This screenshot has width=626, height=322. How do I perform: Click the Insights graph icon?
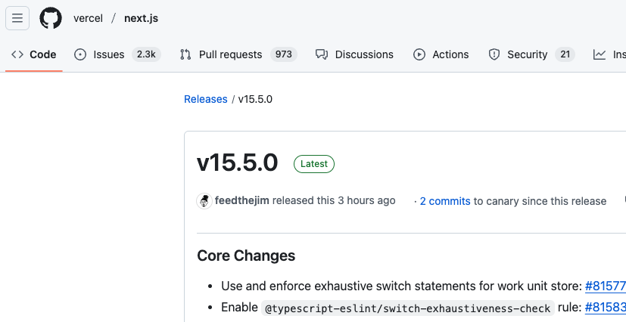click(600, 54)
